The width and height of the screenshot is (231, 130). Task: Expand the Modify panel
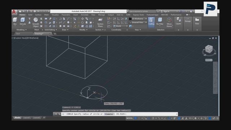83,30
